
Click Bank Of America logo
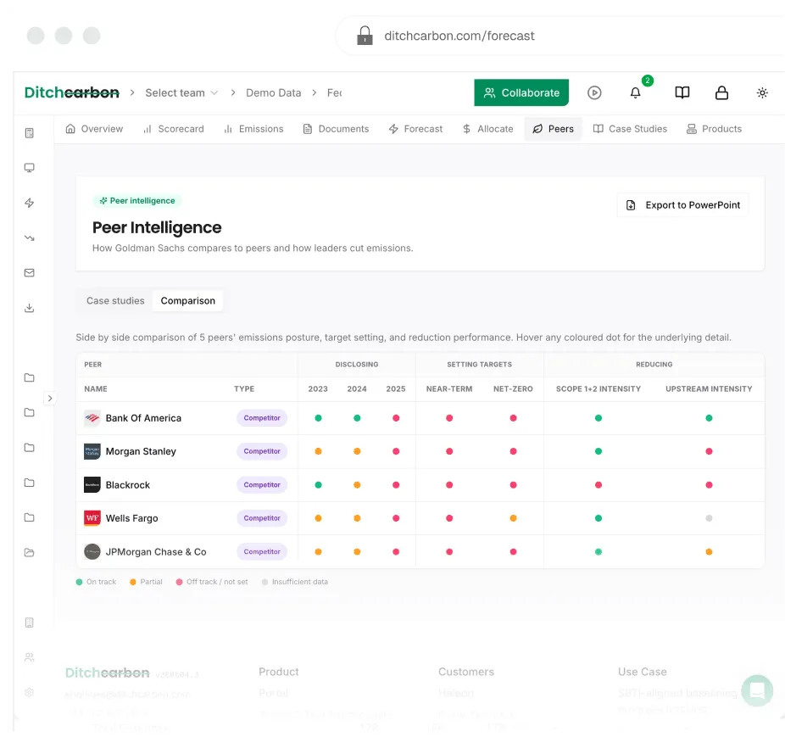pos(92,418)
